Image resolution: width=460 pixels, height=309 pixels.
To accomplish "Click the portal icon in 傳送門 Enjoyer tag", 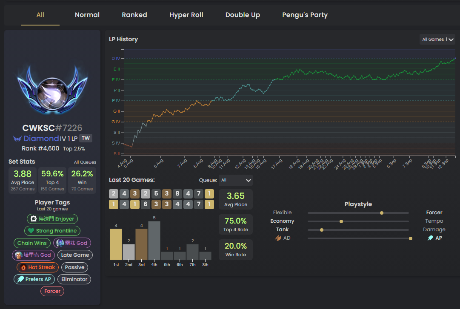I will [x=34, y=219].
